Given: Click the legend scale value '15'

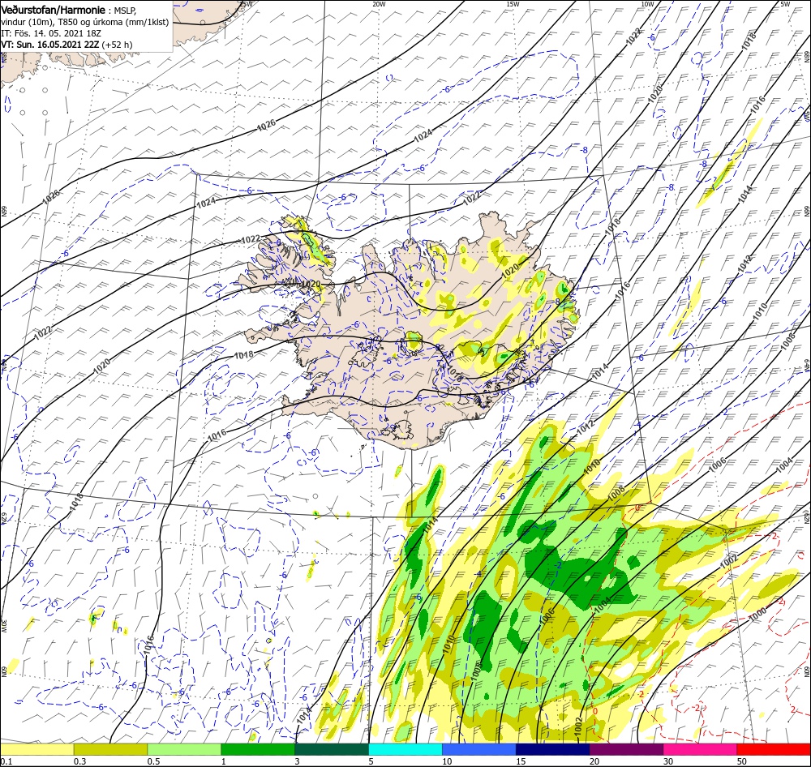Looking at the screenshot, I should click(521, 761).
